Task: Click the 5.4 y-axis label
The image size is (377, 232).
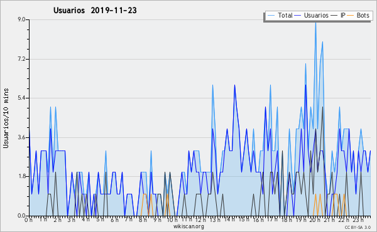Action: 21,98
